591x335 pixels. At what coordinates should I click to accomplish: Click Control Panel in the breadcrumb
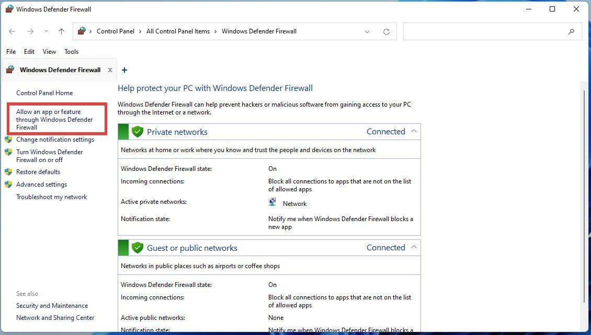click(116, 31)
